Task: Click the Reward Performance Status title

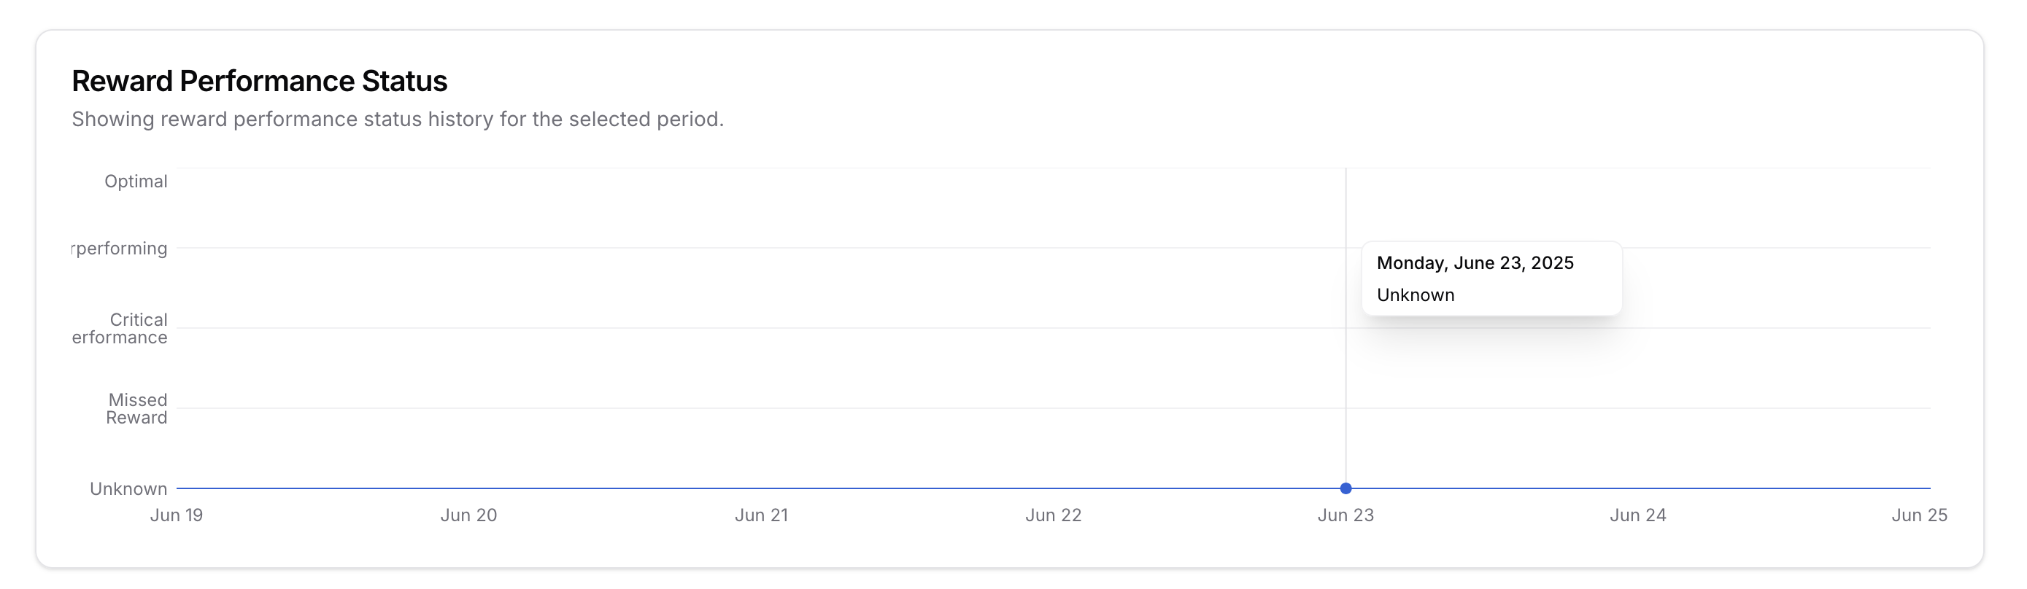Action: 260,81
